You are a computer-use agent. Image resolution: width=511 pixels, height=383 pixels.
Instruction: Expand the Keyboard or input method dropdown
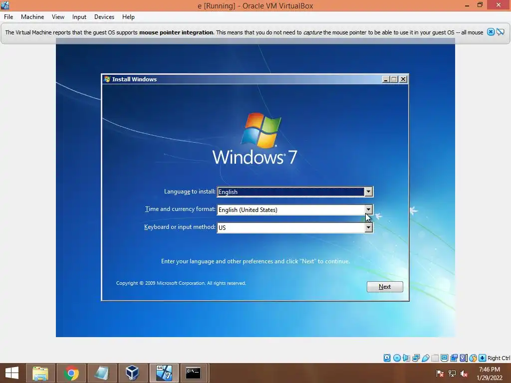click(368, 227)
